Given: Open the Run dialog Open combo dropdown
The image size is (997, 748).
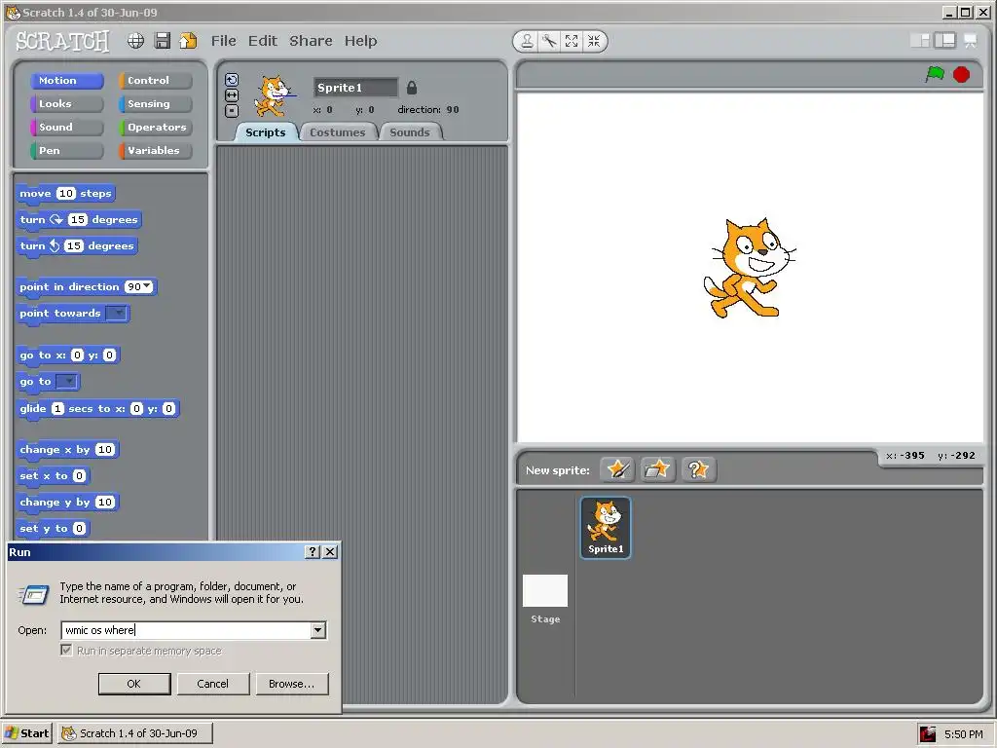Looking at the screenshot, I should (318, 630).
